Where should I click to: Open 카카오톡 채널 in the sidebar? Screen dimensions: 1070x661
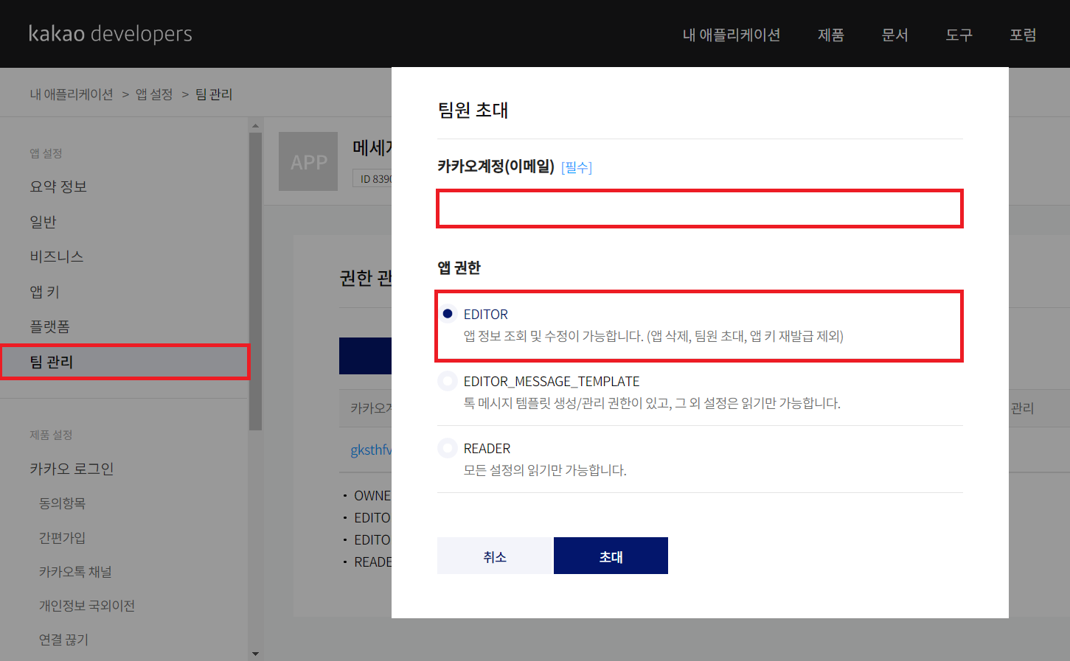pyautogui.click(x=75, y=572)
